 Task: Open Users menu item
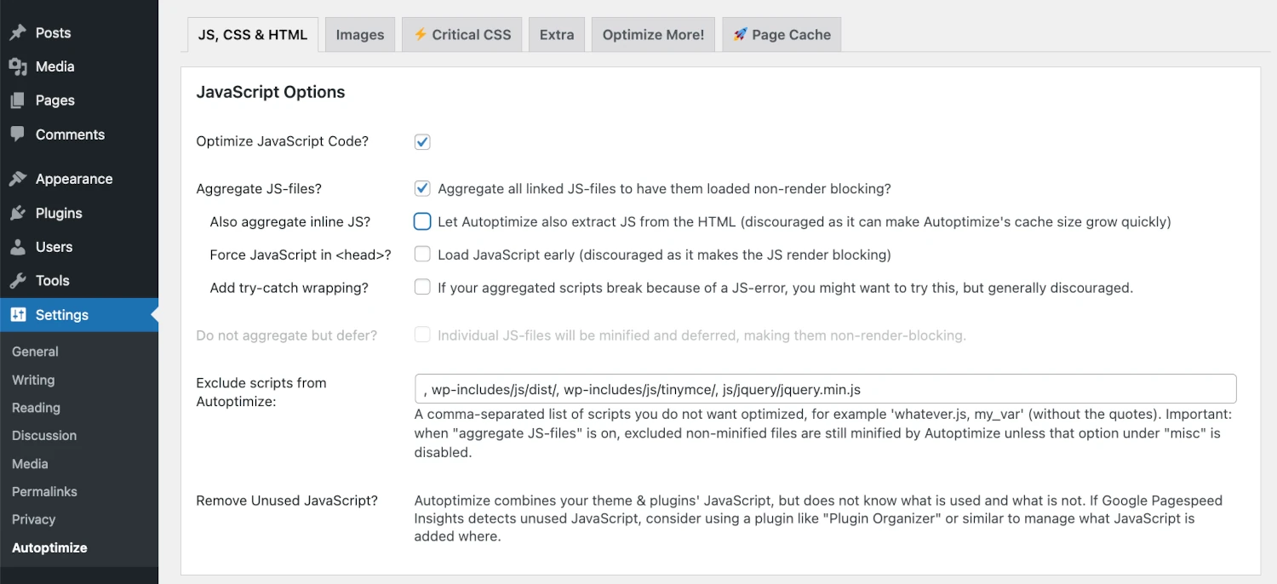pos(79,247)
